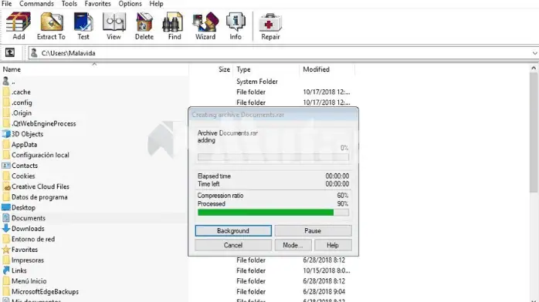539x302 pixels.
Task: Select the parent directory '..' icon
Action: (x=6, y=82)
